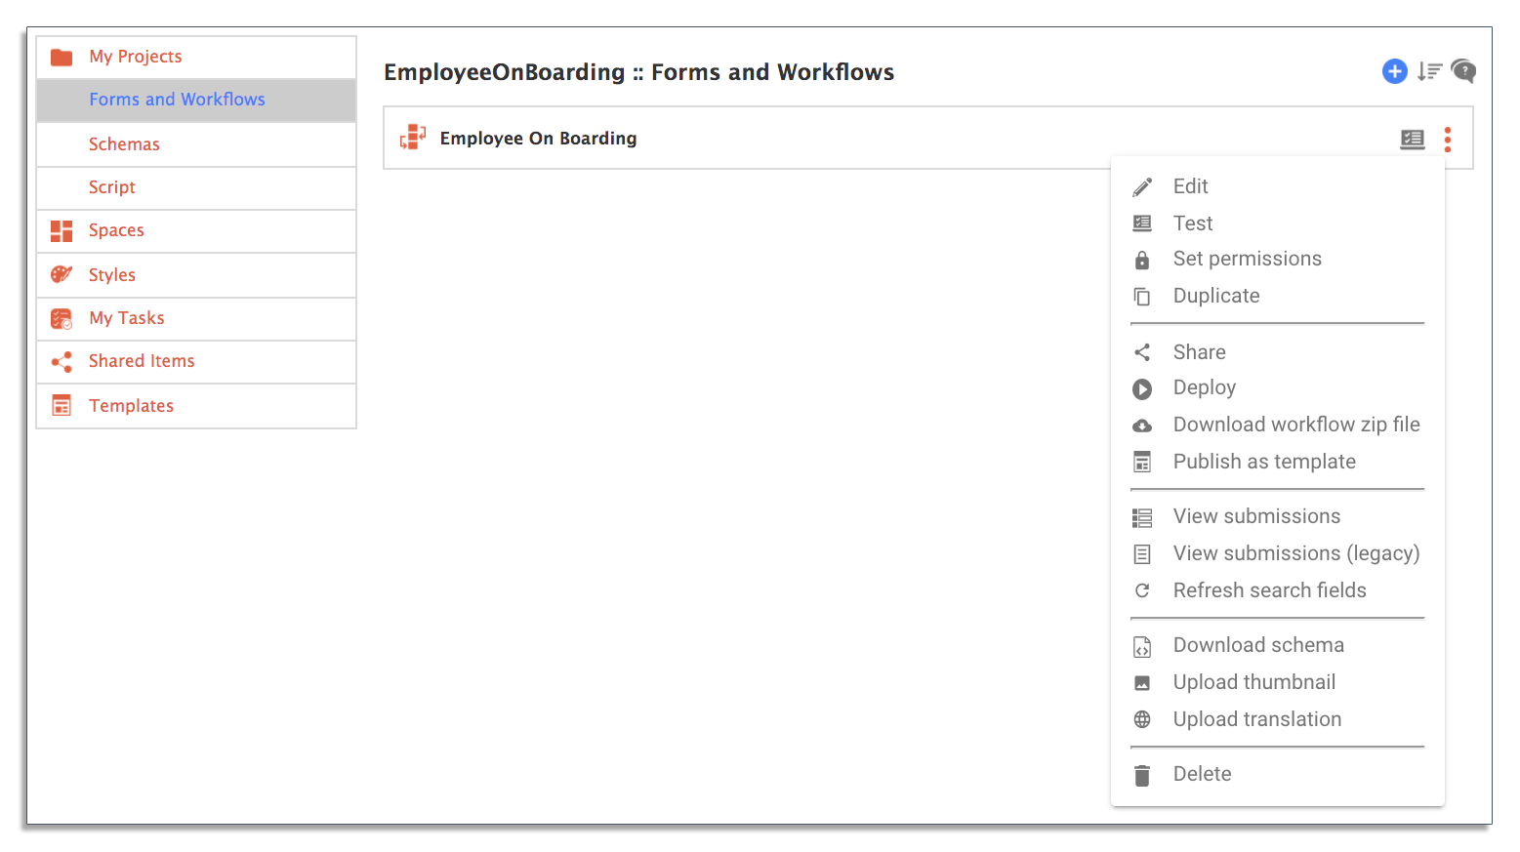Click the Upload translation globe icon
Viewport: 1520px width, 852px height.
tap(1142, 719)
